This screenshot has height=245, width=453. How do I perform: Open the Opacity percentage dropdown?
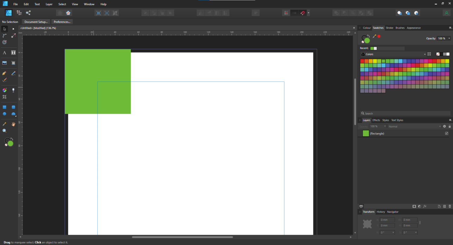pyautogui.click(x=449, y=38)
